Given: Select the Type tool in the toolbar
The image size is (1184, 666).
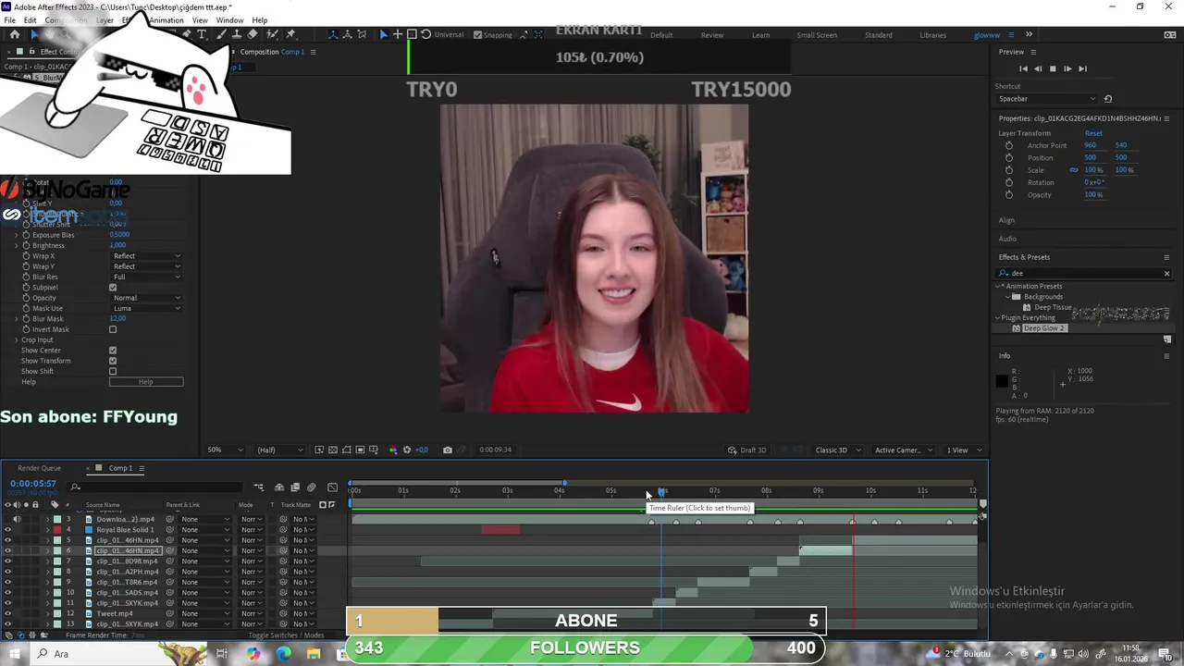Looking at the screenshot, I should (202, 34).
